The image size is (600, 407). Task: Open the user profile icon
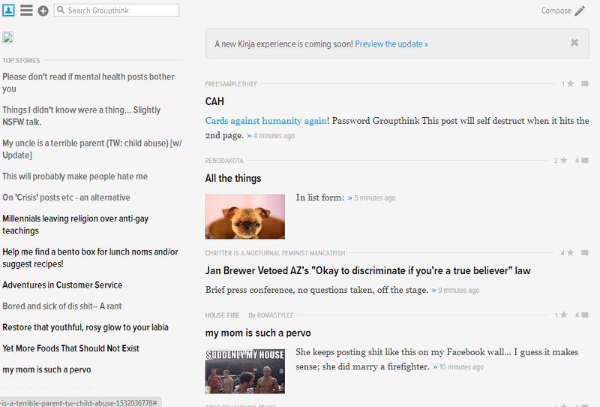[8, 11]
